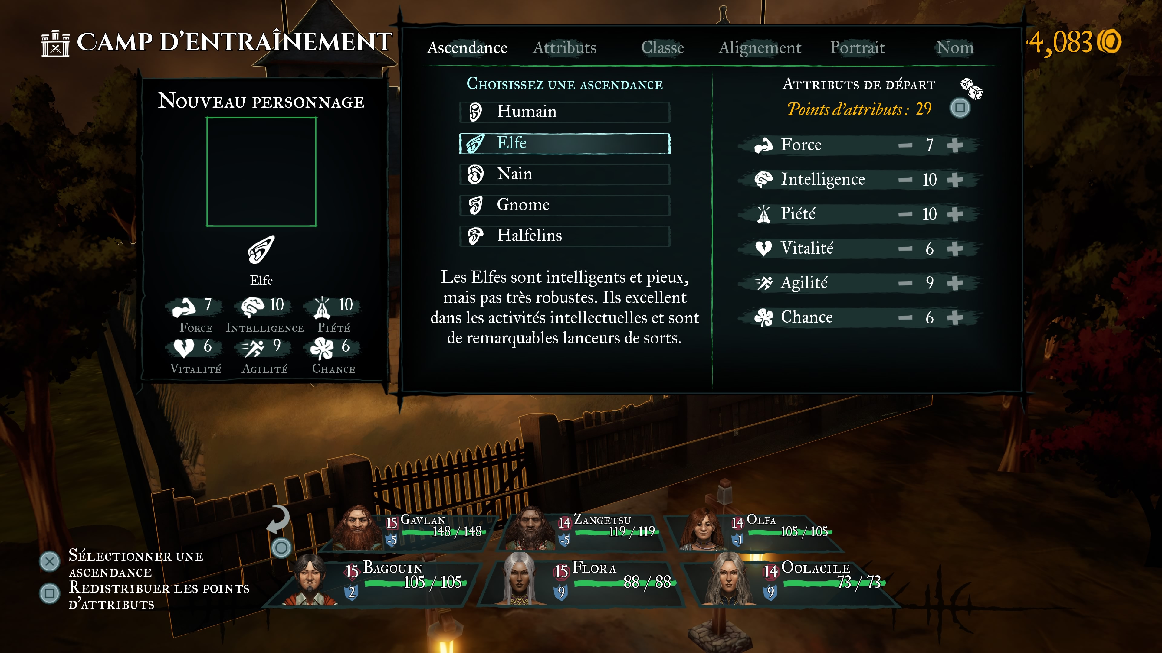
Task: Choose the Nain ancestry option
Action: point(565,174)
